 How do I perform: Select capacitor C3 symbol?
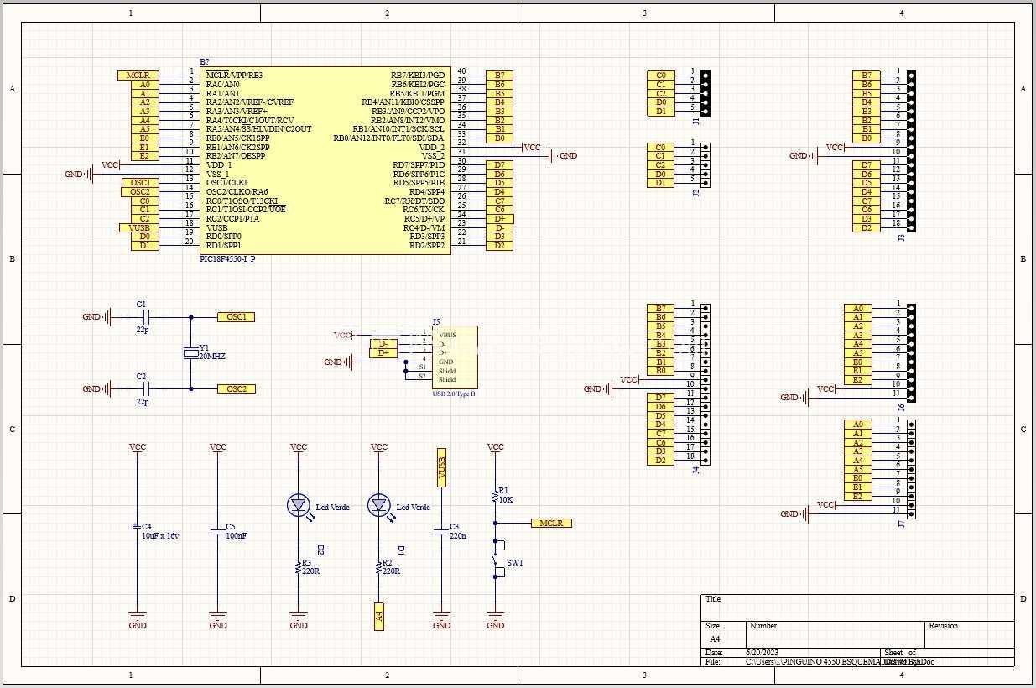click(x=442, y=530)
